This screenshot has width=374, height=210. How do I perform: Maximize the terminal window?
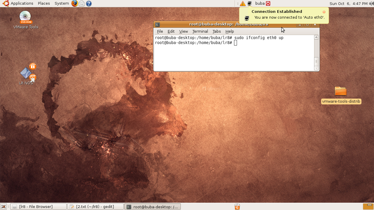(307, 24)
